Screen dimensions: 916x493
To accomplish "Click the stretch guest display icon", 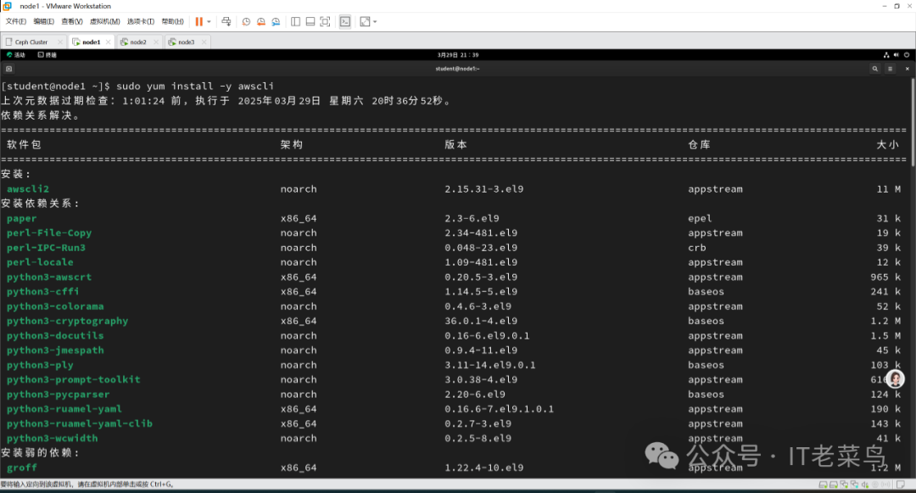I will (365, 21).
